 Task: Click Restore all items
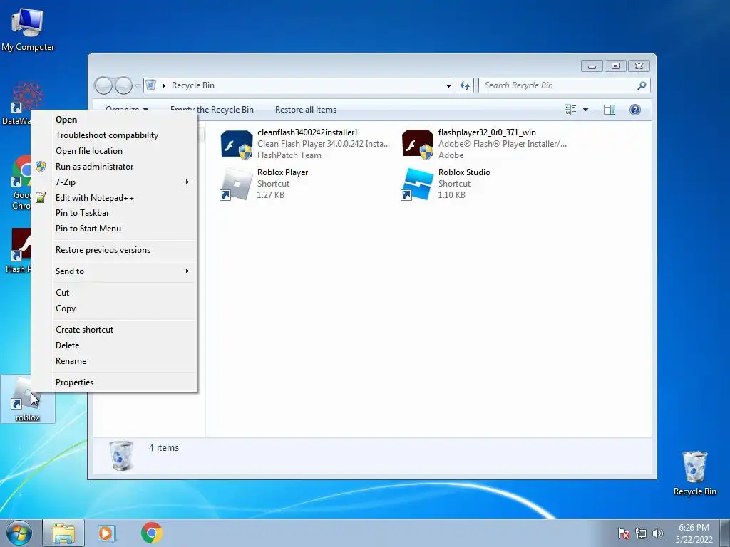305,110
